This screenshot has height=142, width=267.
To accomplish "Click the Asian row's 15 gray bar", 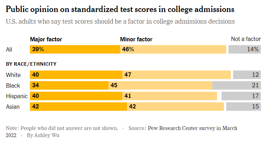I will pos(244,107).
